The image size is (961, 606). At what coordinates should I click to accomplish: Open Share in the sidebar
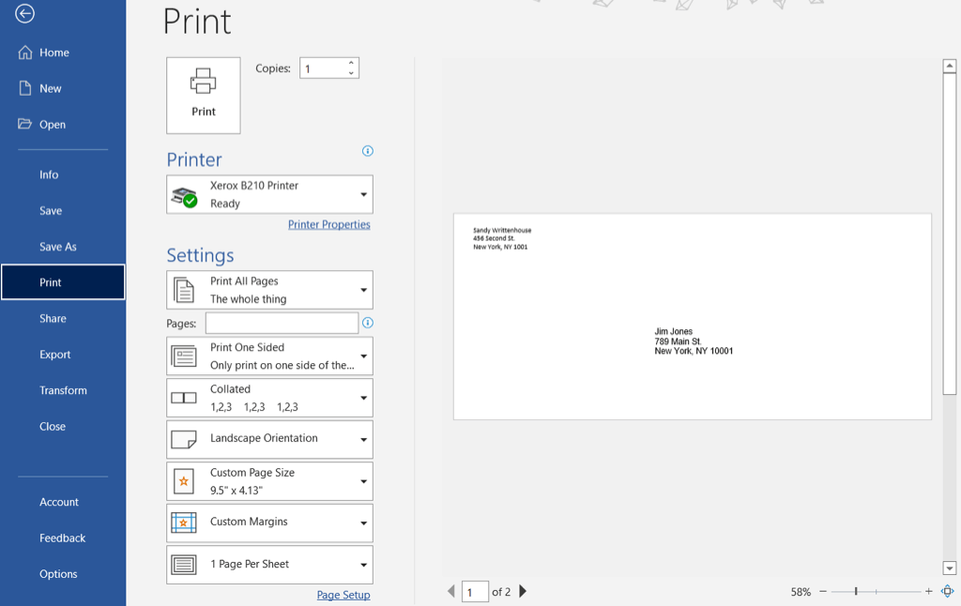coord(53,319)
